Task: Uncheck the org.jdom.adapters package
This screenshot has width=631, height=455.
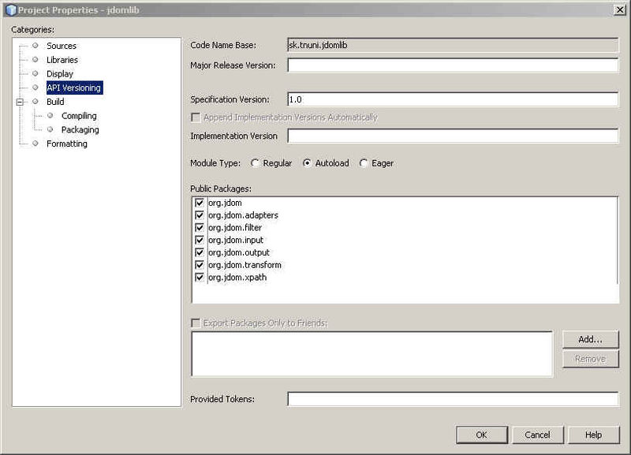Action: (x=200, y=215)
